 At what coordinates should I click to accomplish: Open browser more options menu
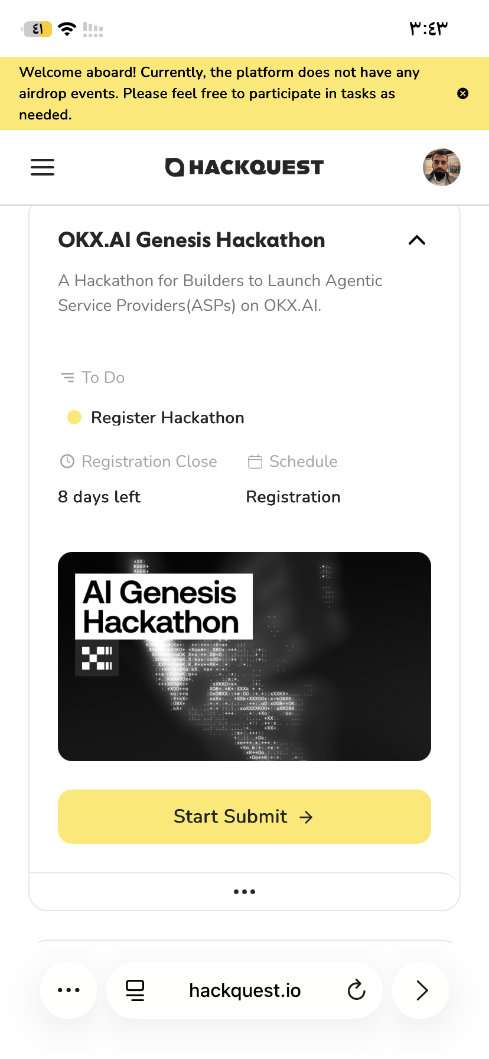(69, 990)
